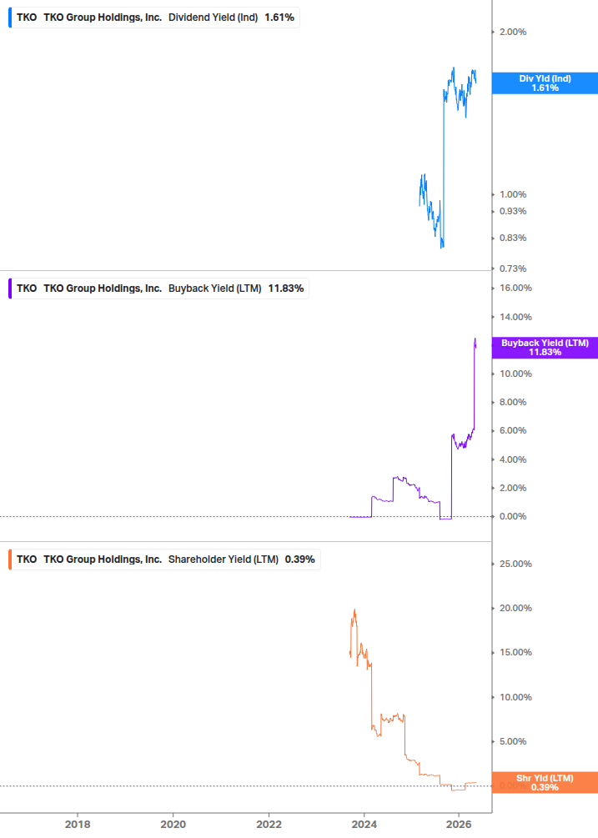Image resolution: width=598 pixels, height=838 pixels.
Task: Click the 1.00% tick in dividend yield axis
Action: pos(513,194)
